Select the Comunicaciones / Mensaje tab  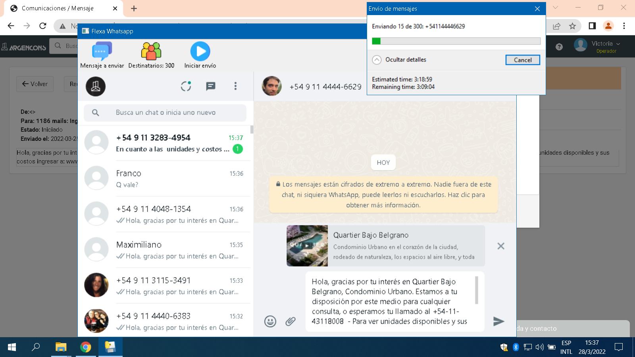pos(63,8)
